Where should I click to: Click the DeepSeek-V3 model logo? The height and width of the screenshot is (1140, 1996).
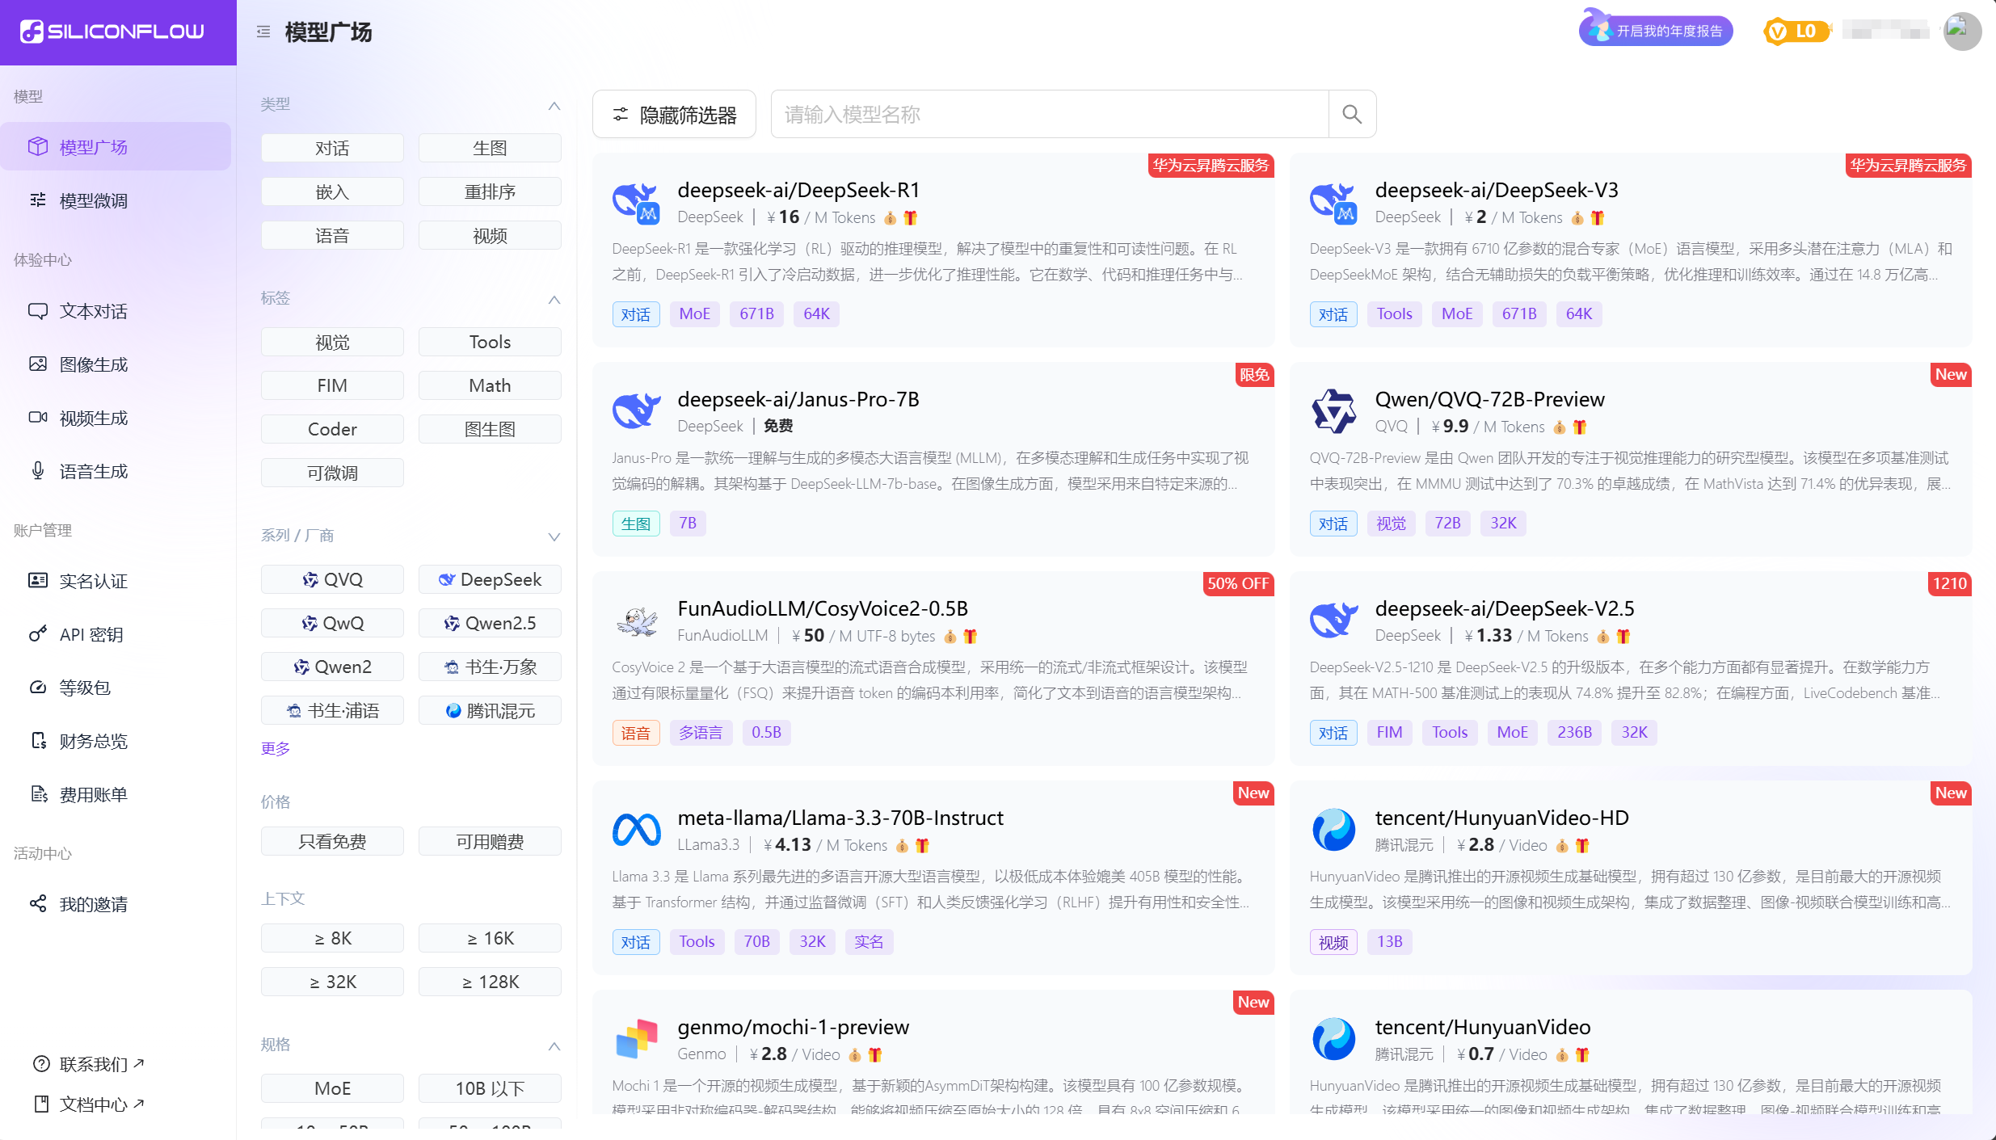click(1333, 202)
